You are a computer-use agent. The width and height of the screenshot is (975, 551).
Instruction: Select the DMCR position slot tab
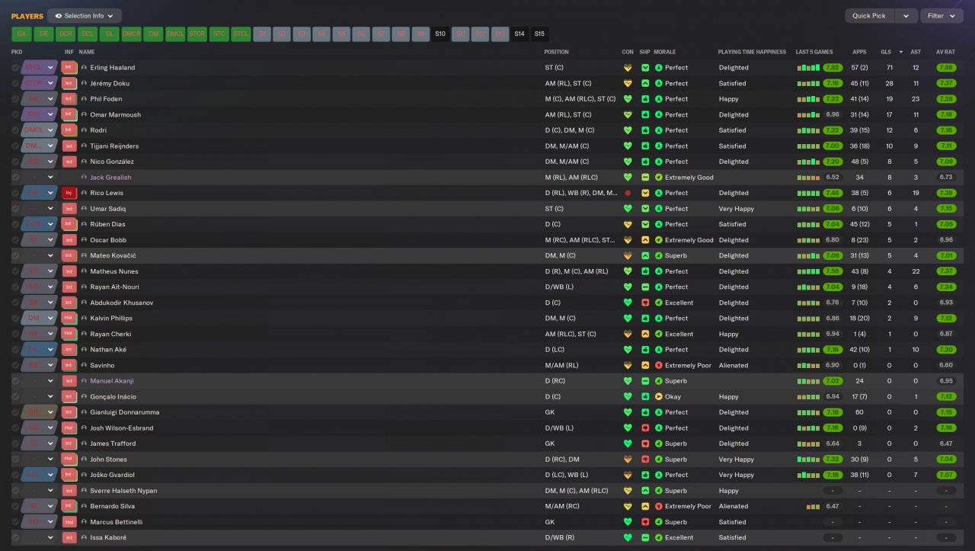[x=132, y=34]
